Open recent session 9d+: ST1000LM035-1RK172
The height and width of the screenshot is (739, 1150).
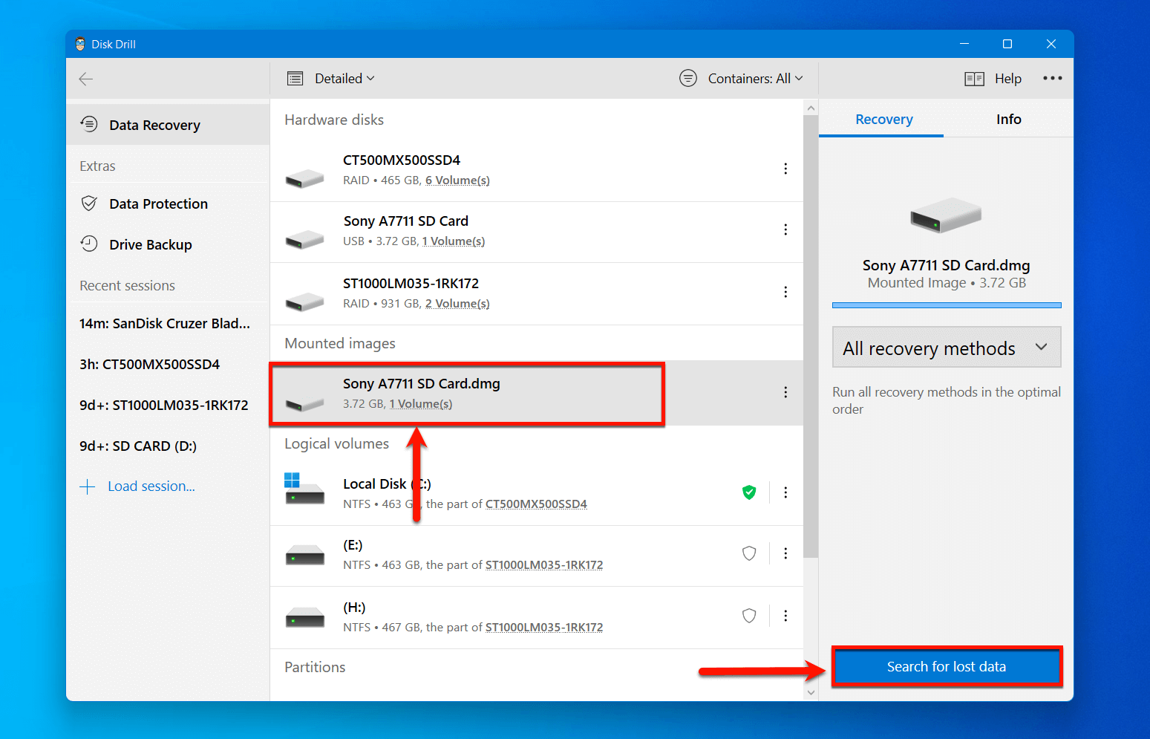tap(164, 405)
